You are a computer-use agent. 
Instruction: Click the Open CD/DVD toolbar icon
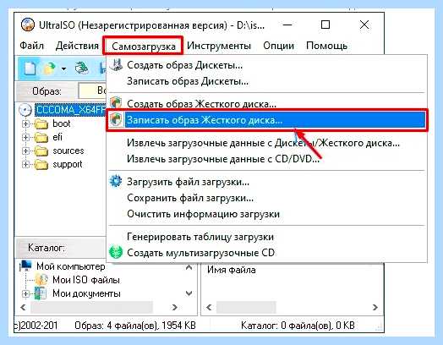[81, 68]
